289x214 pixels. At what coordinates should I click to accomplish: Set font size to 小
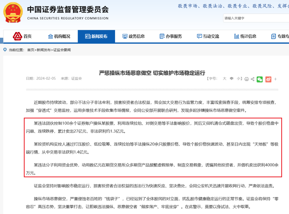tap(238, 79)
